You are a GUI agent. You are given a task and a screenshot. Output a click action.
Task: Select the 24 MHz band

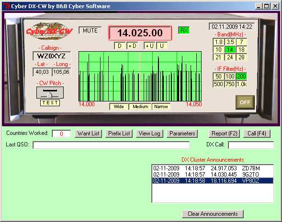tap(230, 57)
